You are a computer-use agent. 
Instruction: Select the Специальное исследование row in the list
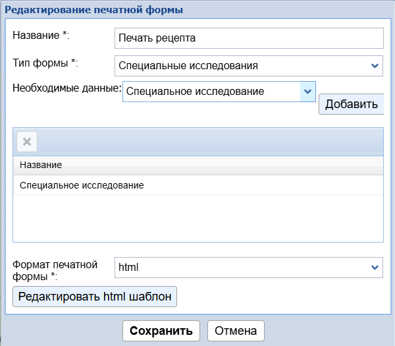pos(197,185)
